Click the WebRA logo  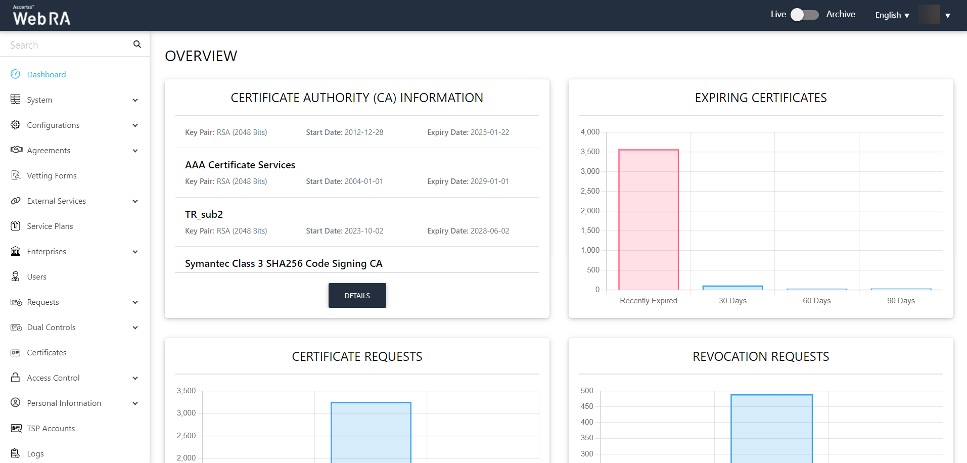[41, 16]
